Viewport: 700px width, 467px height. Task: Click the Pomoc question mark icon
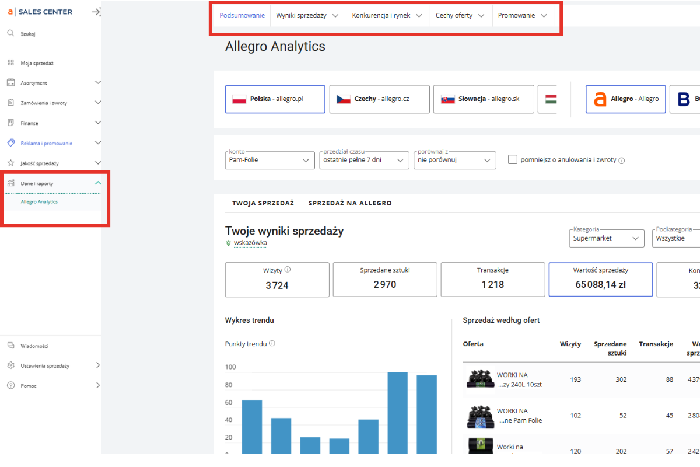[10, 385]
